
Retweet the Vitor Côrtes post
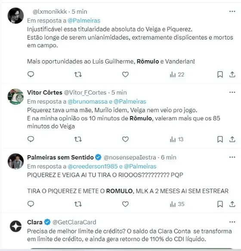pyautogui.click(x=78, y=139)
